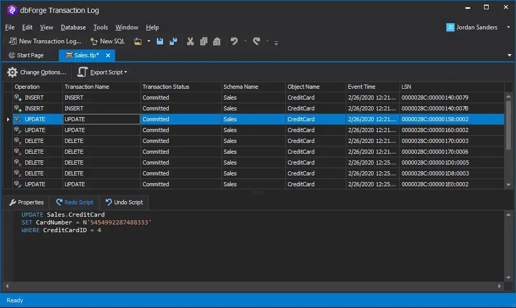Click the Undo arrow icon
516x308 pixels.
click(x=235, y=41)
